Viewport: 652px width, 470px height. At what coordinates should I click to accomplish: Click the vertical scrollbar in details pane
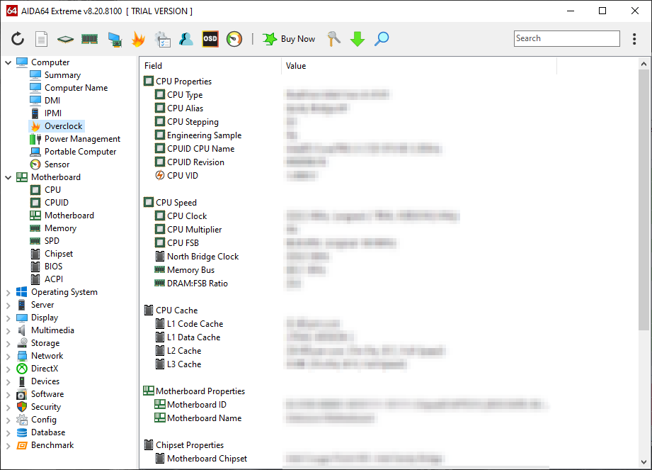pyautogui.click(x=644, y=198)
